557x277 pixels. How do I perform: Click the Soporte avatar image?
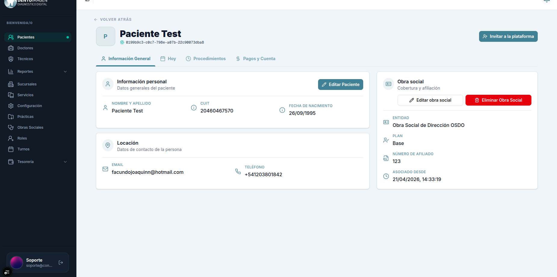click(x=17, y=263)
